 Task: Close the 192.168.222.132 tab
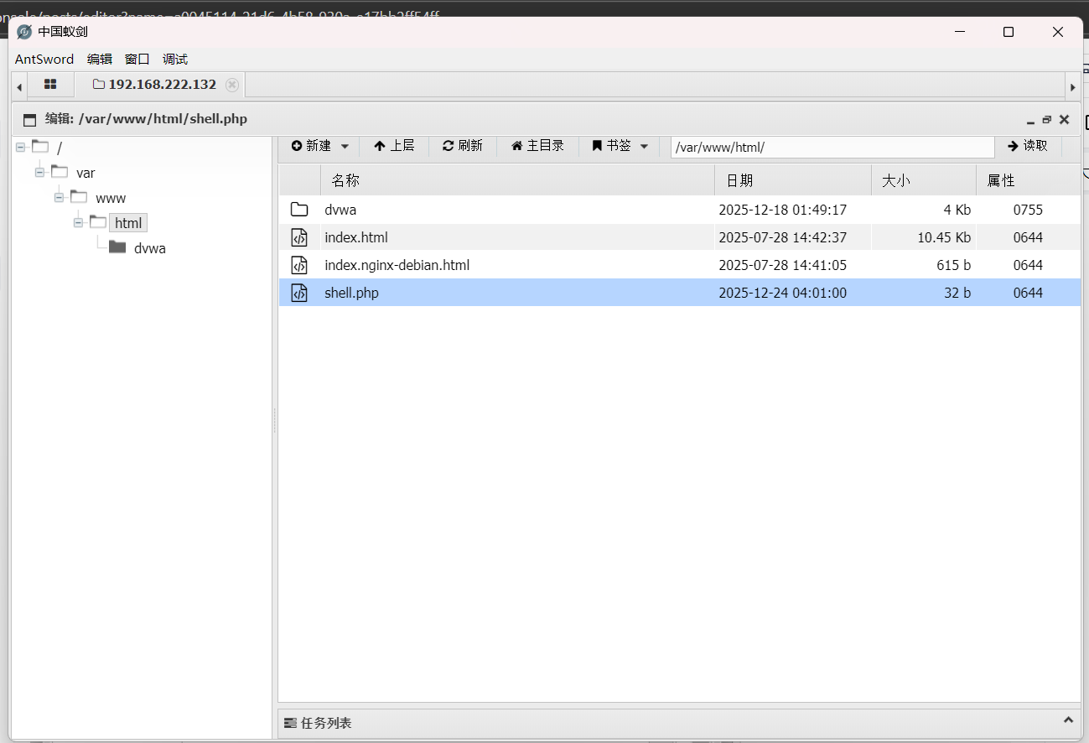click(232, 85)
